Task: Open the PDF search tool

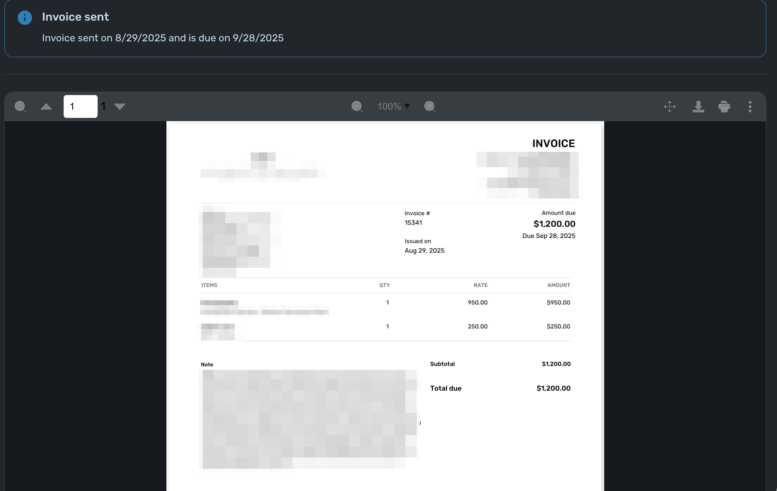Action: [20, 106]
